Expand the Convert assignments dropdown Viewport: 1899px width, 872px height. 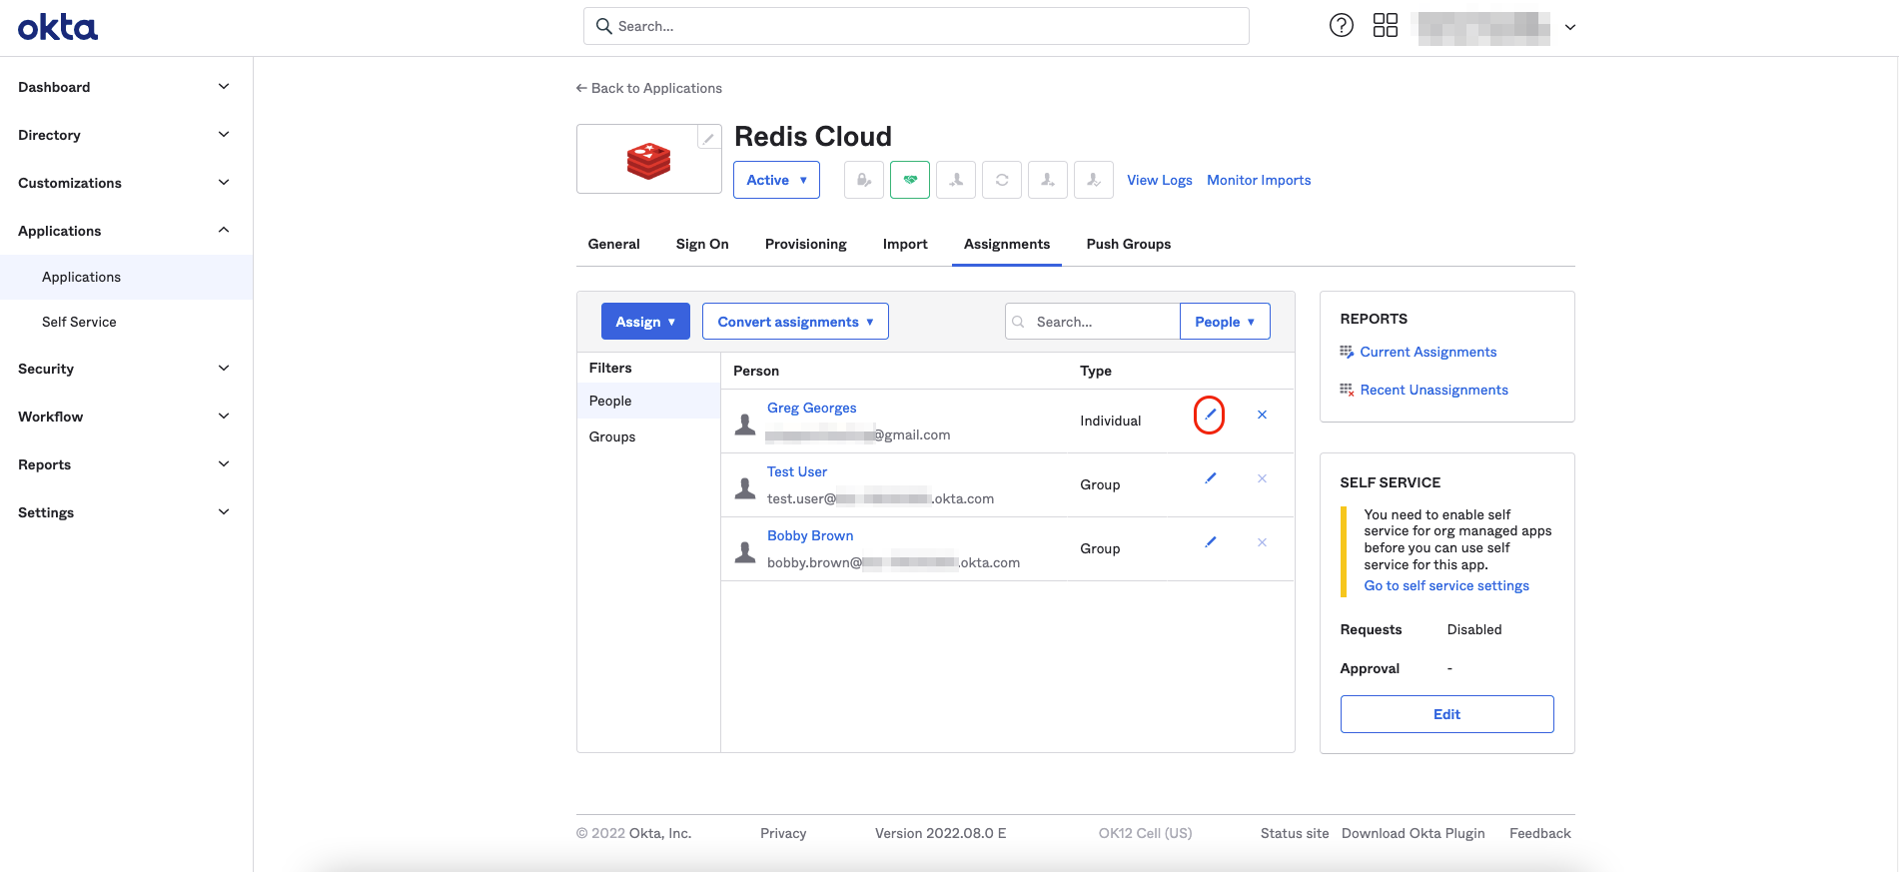coord(795,322)
